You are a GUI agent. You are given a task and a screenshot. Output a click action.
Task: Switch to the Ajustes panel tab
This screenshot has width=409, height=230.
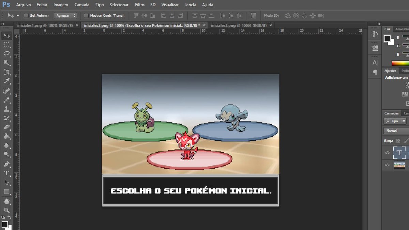tap(390, 71)
